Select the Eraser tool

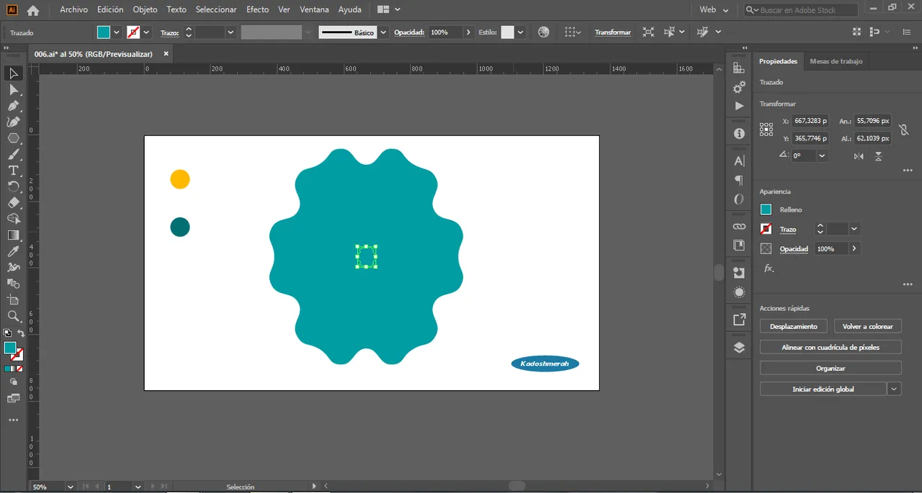13,203
